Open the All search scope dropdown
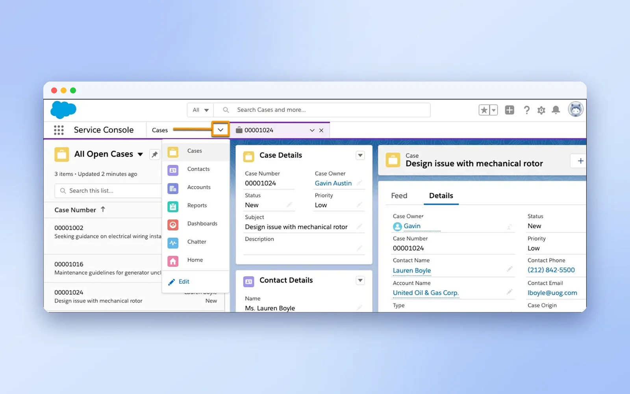 (x=200, y=110)
